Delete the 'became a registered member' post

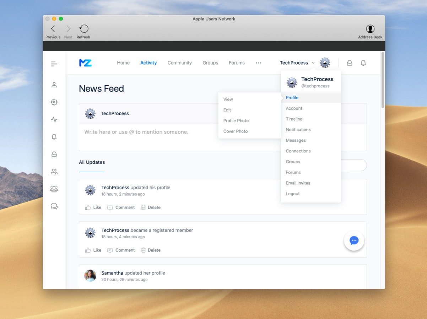pos(151,250)
